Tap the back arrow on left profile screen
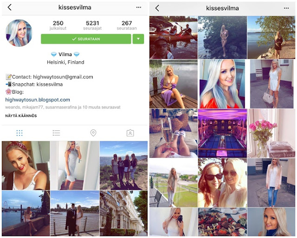The height and width of the screenshot is (238, 297). click(x=10, y=7)
